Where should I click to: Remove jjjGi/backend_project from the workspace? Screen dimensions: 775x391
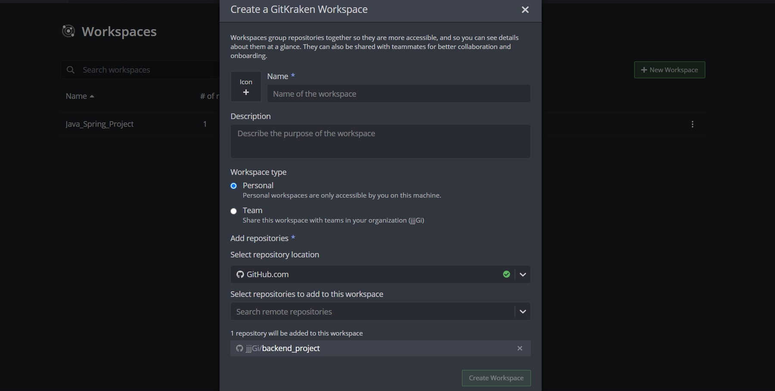pos(520,348)
